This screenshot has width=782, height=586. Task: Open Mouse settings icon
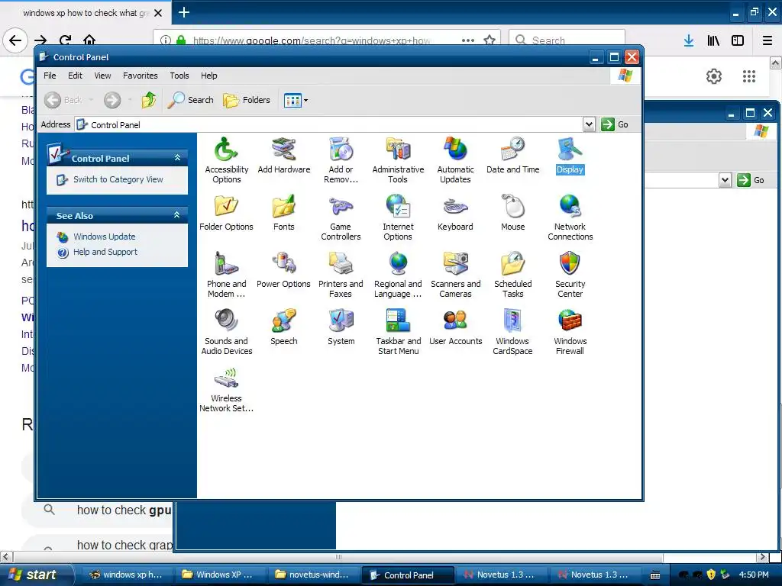coord(512,213)
